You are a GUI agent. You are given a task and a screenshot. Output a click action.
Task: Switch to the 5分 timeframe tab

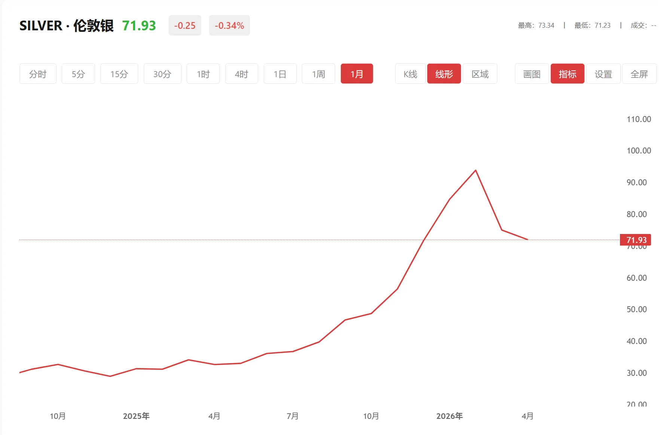(78, 74)
